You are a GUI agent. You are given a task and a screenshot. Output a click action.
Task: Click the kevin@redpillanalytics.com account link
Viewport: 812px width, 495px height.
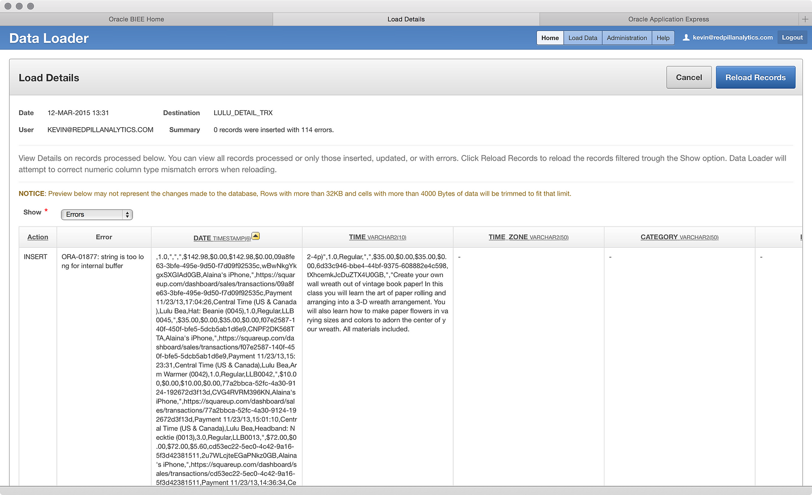coord(733,37)
